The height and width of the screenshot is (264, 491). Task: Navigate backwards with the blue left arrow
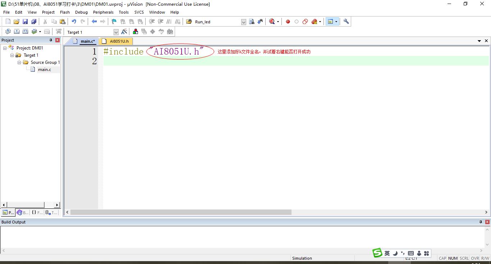(x=94, y=22)
